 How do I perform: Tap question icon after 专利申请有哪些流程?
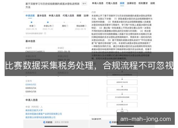tap(45, 34)
